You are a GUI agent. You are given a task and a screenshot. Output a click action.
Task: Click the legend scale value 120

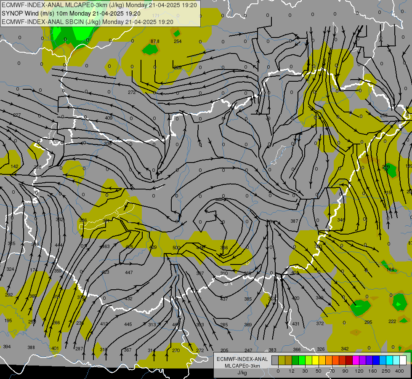(x=359, y=371)
